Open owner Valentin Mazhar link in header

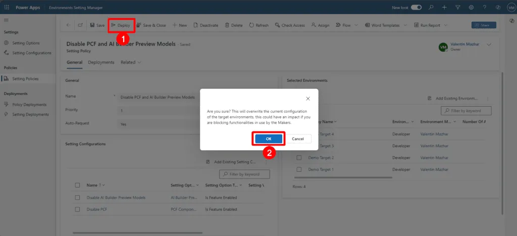[464, 44]
